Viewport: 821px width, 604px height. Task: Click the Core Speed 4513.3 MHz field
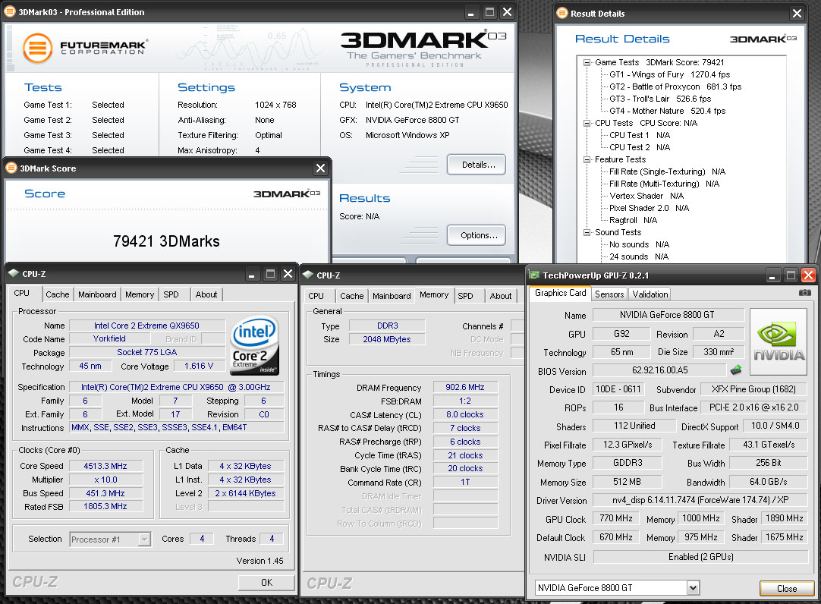(105, 466)
